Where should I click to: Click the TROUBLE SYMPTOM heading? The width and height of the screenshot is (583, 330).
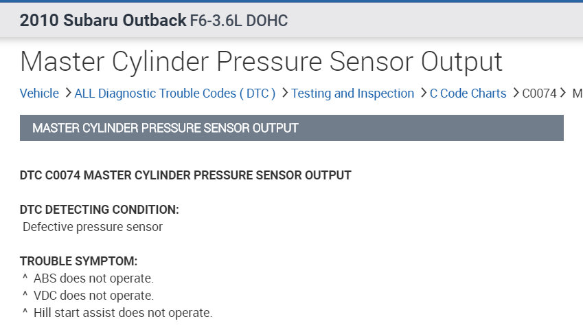click(78, 261)
